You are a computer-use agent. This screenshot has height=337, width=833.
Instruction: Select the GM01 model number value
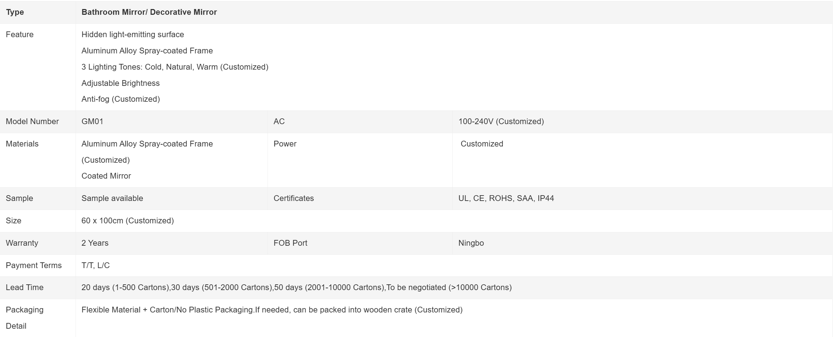(92, 122)
